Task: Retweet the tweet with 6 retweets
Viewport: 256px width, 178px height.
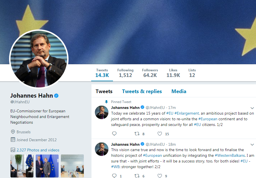Action: pyautogui.click(x=137, y=176)
